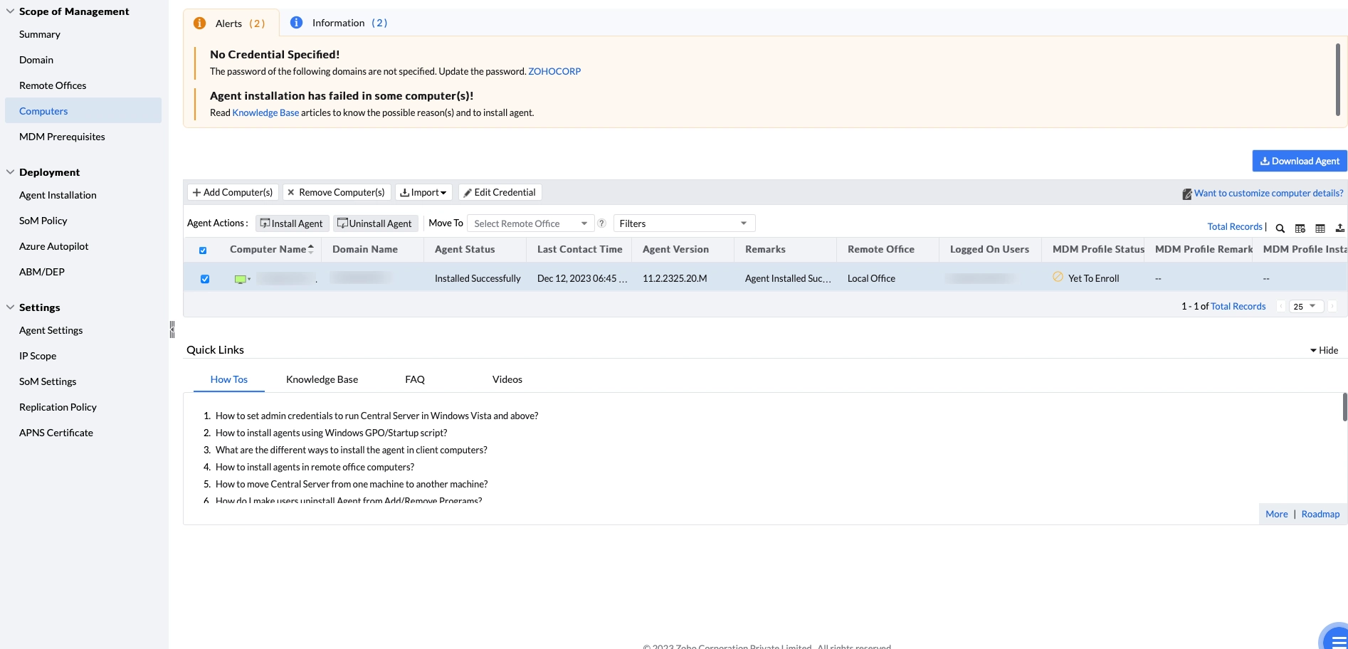Click the Yet To Enroll status icon

tap(1058, 277)
